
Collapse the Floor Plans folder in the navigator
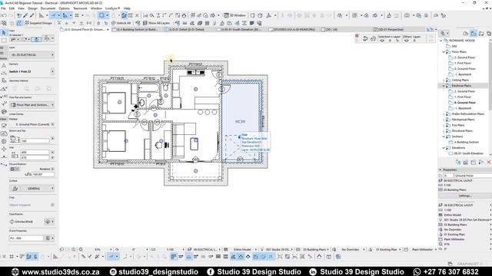[444, 51]
